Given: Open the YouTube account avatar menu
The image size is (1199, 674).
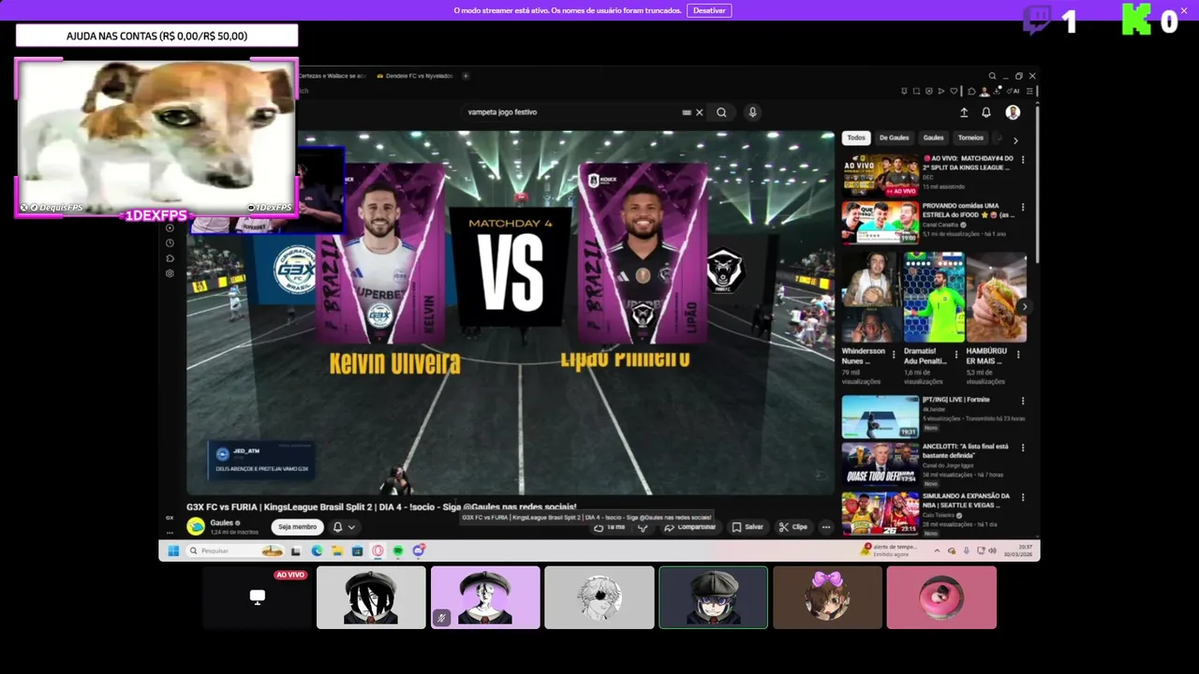Looking at the screenshot, I should (1013, 112).
